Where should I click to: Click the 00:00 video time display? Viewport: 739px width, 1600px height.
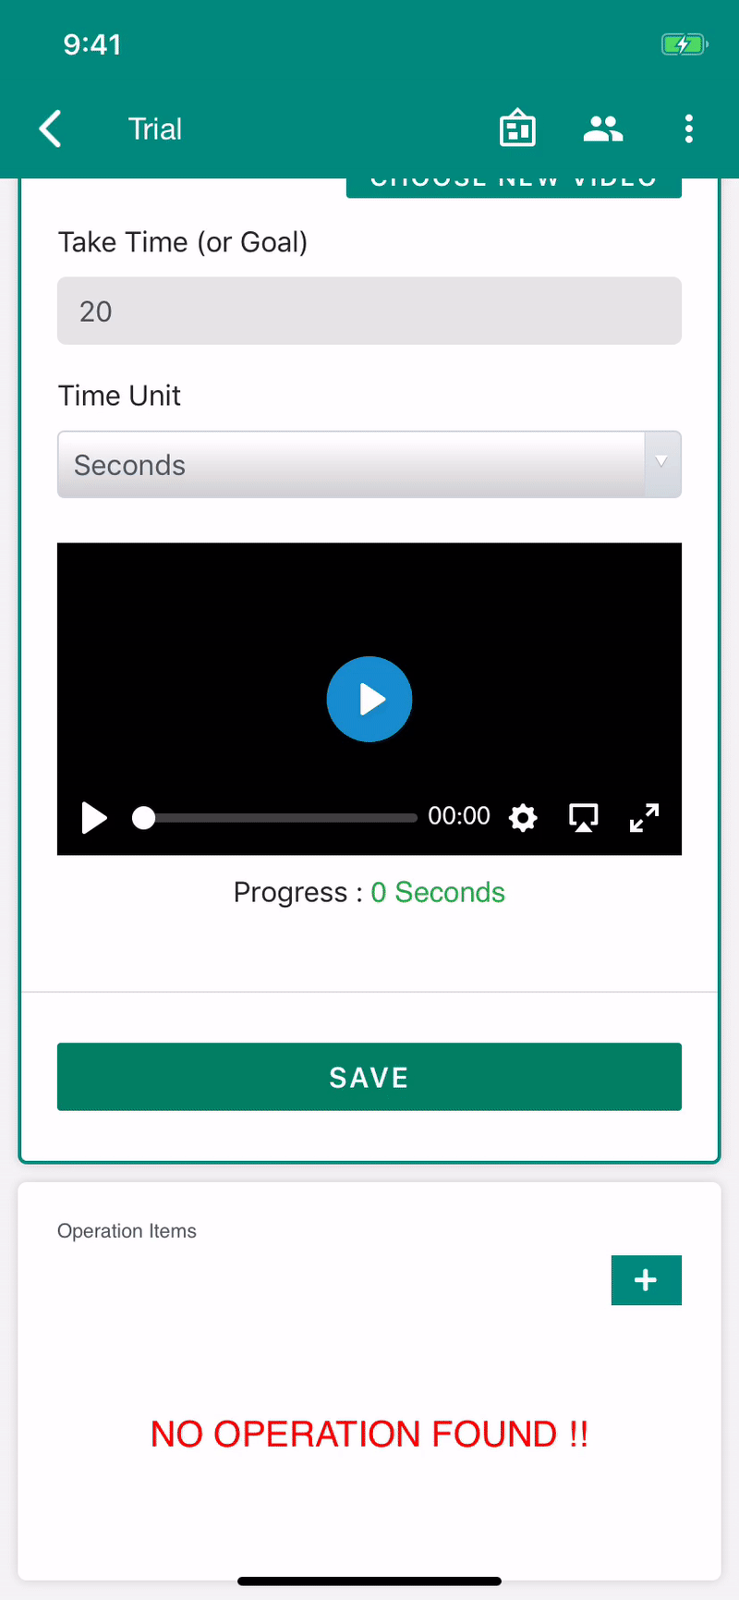tap(459, 816)
